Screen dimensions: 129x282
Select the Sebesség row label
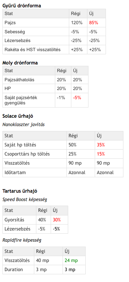(x=15, y=32)
